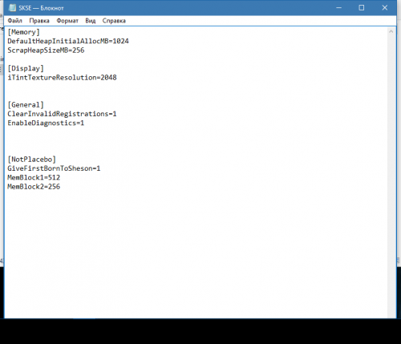The image size is (401, 344).
Task: Click the Notepad icon in title bar
Action: 12,8
